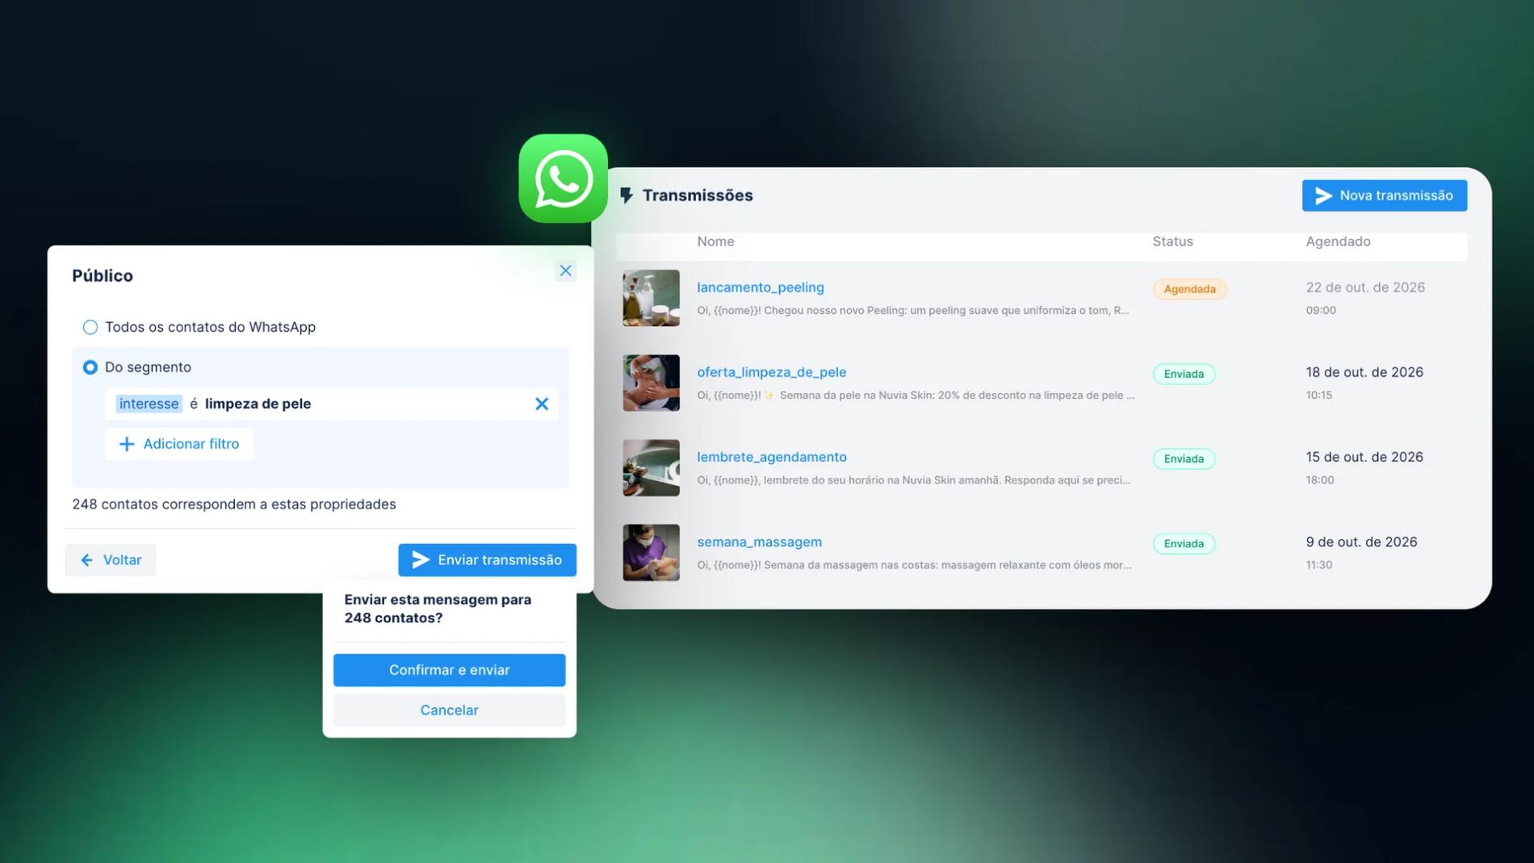The image size is (1534, 863).
Task: Click the lancamento_peeling message preview text
Action: [x=913, y=310]
